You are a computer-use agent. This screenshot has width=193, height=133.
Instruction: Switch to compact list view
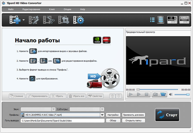tap(152, 20)
